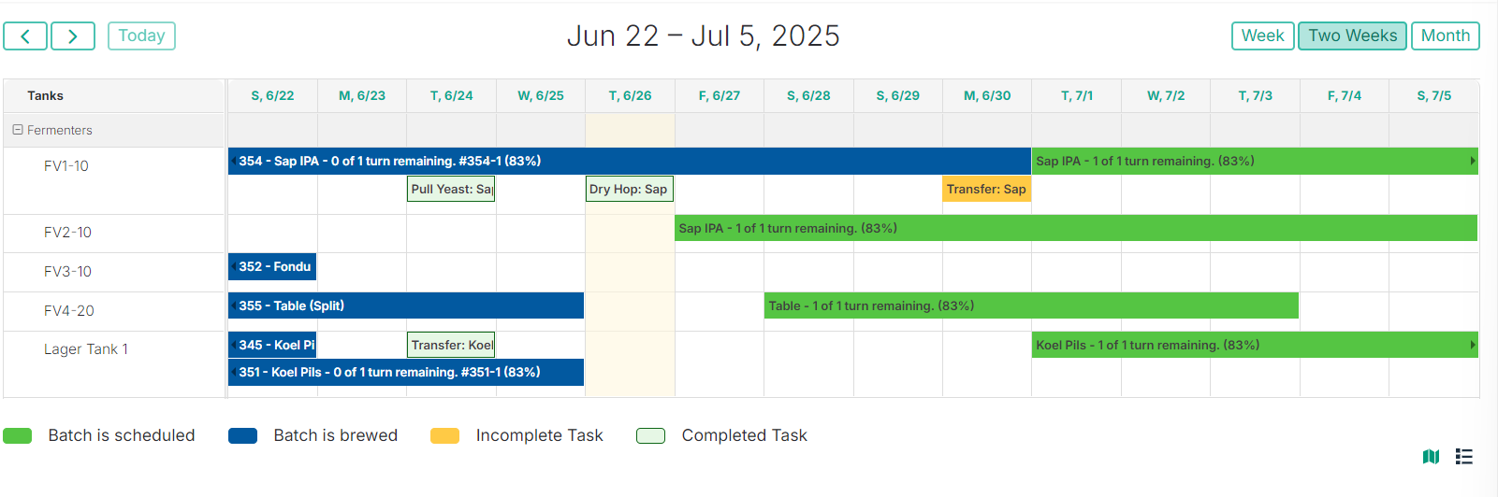This screenshot has height=497, width=1498.
Task: Switch to Week view
Action: (1263, 35)
